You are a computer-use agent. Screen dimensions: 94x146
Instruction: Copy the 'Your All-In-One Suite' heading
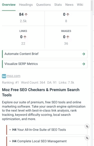coord(87,126)
